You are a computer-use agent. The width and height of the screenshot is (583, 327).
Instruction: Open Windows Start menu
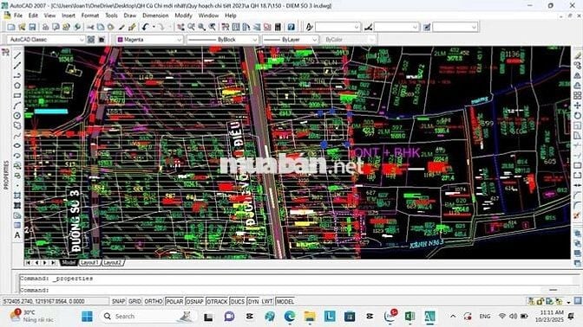(x=88, y=317)
